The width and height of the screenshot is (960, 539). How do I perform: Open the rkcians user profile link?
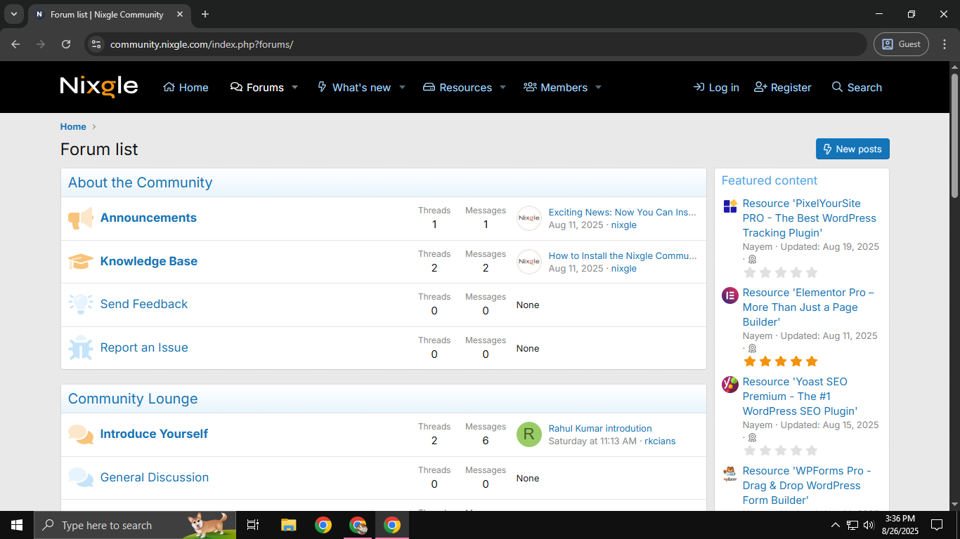660,441
